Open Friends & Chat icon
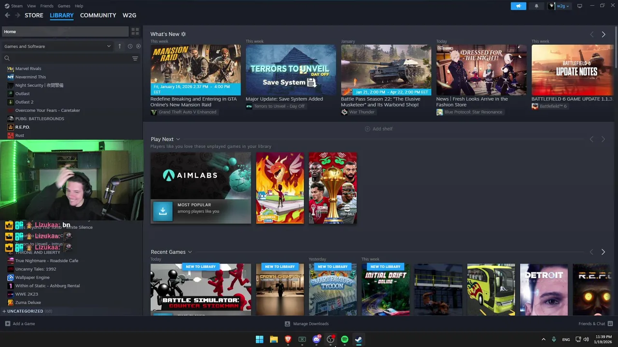Screen dimensions: 618x347 click(610, 324)
